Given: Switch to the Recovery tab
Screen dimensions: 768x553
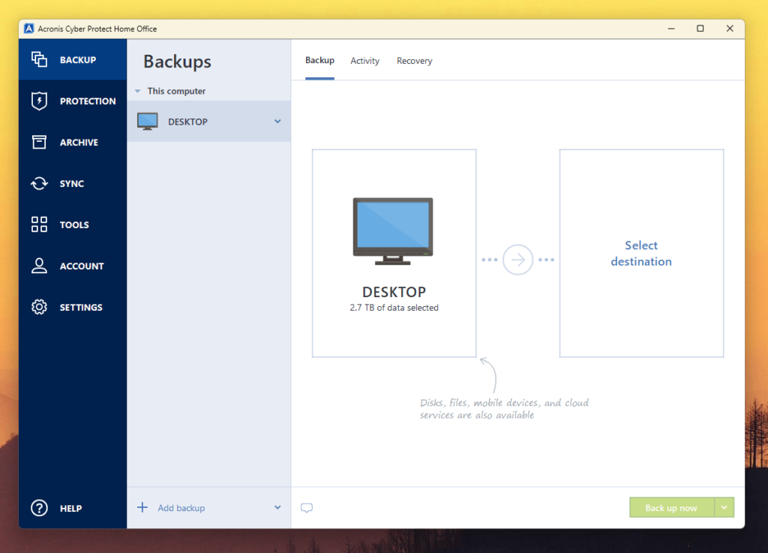Looking at the screenshot, I should [x=414, y=61].
